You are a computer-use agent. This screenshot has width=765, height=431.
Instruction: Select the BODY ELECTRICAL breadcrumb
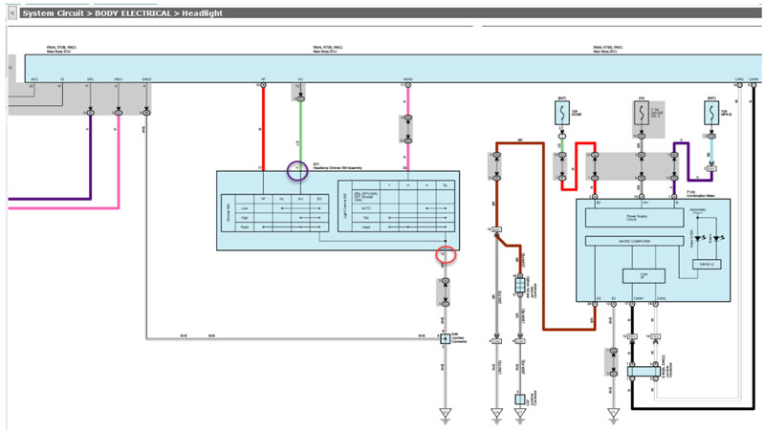click(x=134, y=14)
